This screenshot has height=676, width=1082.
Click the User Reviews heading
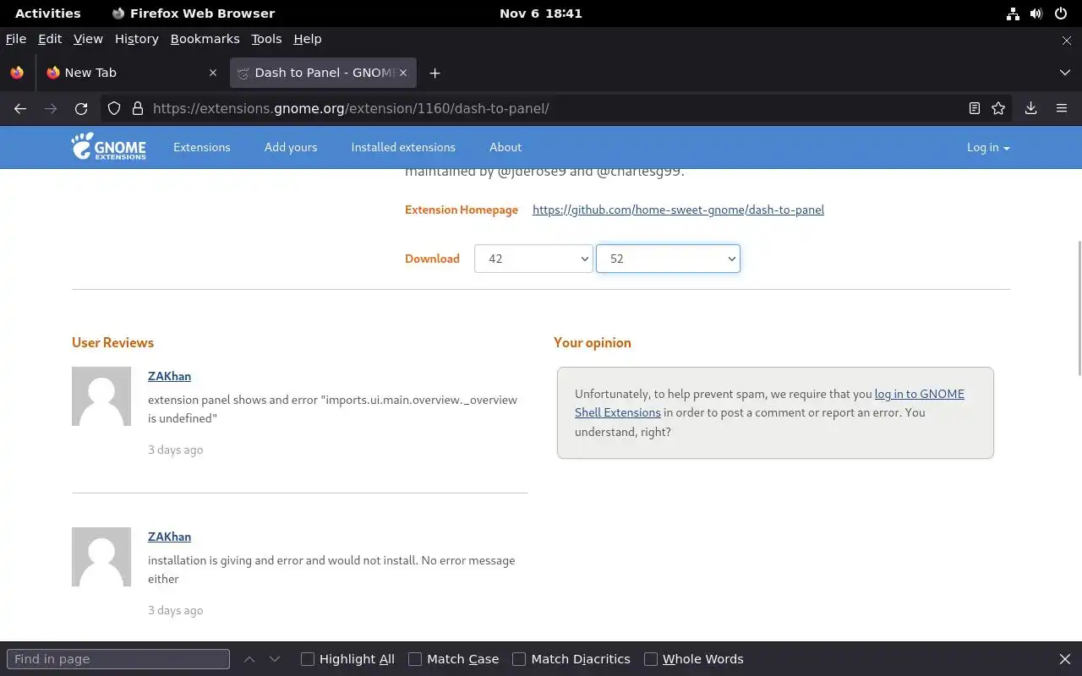[112, 342]
